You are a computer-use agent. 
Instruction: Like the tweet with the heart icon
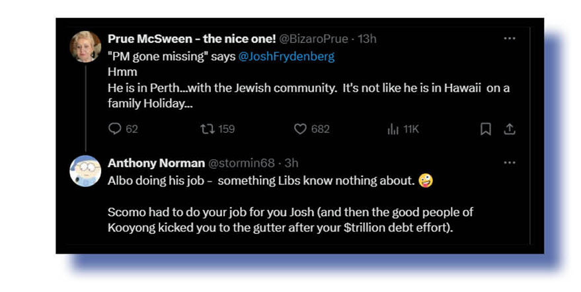[300, 129]
